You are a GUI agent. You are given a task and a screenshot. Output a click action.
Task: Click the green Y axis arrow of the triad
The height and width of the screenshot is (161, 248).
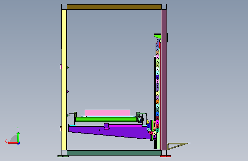[x=18, y=137]
